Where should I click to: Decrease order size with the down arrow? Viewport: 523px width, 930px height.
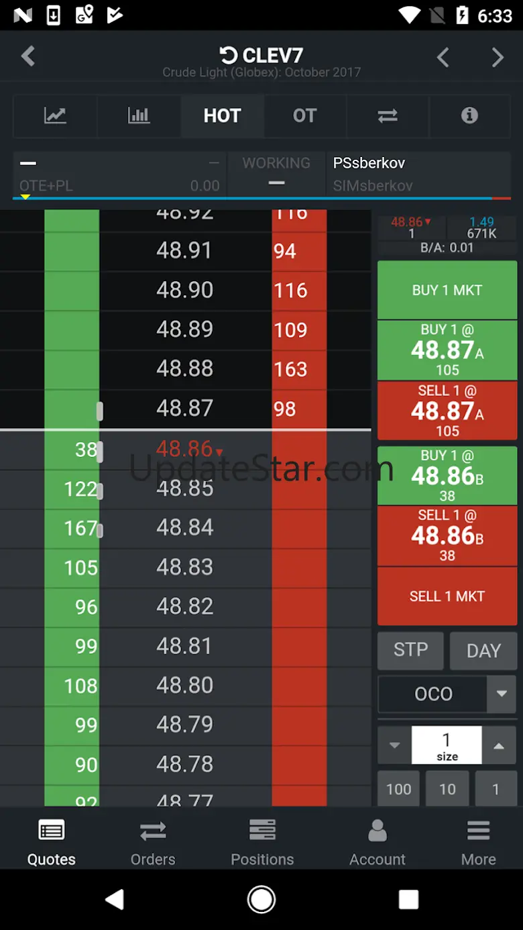pos(394,745)
